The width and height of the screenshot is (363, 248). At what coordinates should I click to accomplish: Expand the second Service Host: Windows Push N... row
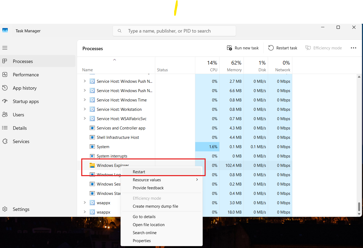coord(85,90)
